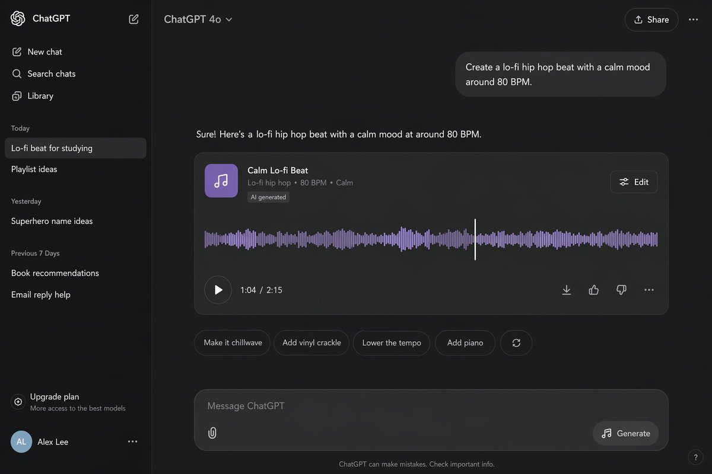This screenshot has width=712, height=474.
Task: Open more options for the audio track
Action: 649,290
